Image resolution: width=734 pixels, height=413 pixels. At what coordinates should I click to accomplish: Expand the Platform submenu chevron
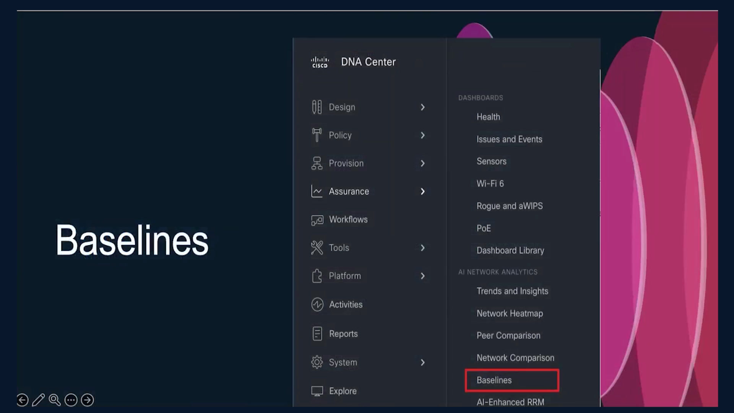click(422, 276)
